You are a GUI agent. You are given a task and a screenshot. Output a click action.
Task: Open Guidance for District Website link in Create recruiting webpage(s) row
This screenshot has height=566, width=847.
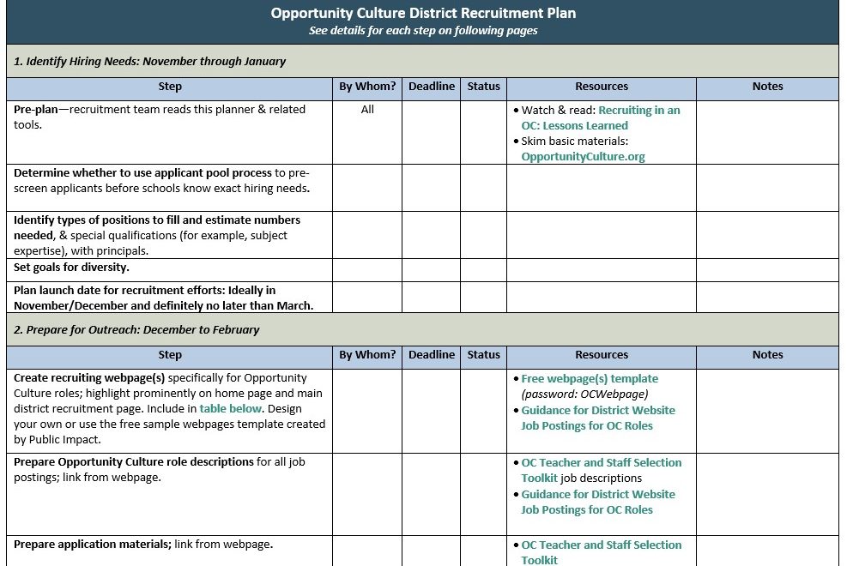click(x=598, y=418)
